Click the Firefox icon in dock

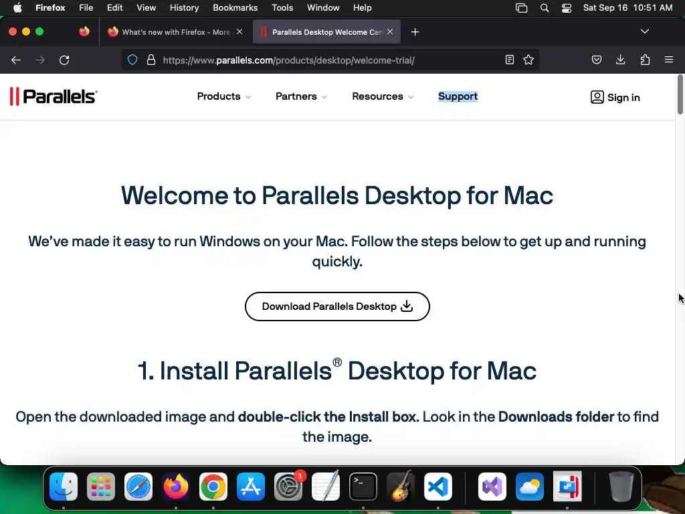point(176,487)
